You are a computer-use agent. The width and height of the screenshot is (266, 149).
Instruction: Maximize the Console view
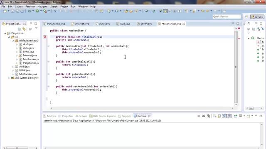[261, 116]
